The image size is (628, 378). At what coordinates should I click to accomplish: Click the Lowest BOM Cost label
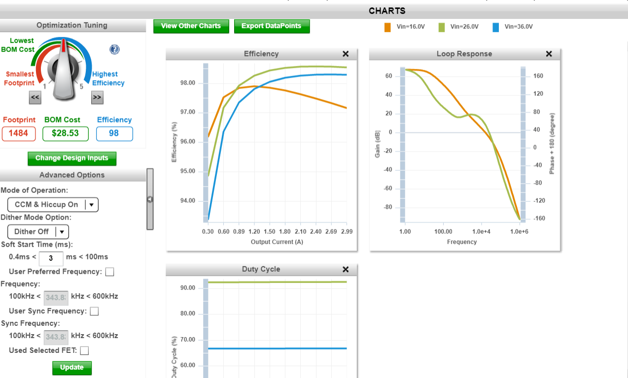click(x=18, y=45)
